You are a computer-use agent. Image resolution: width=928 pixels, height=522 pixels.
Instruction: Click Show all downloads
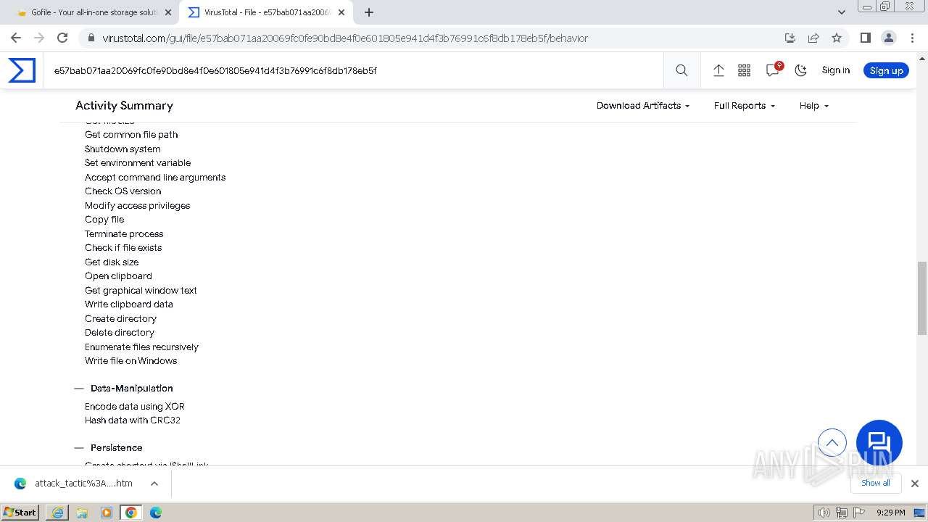click(x=876, y=483)
